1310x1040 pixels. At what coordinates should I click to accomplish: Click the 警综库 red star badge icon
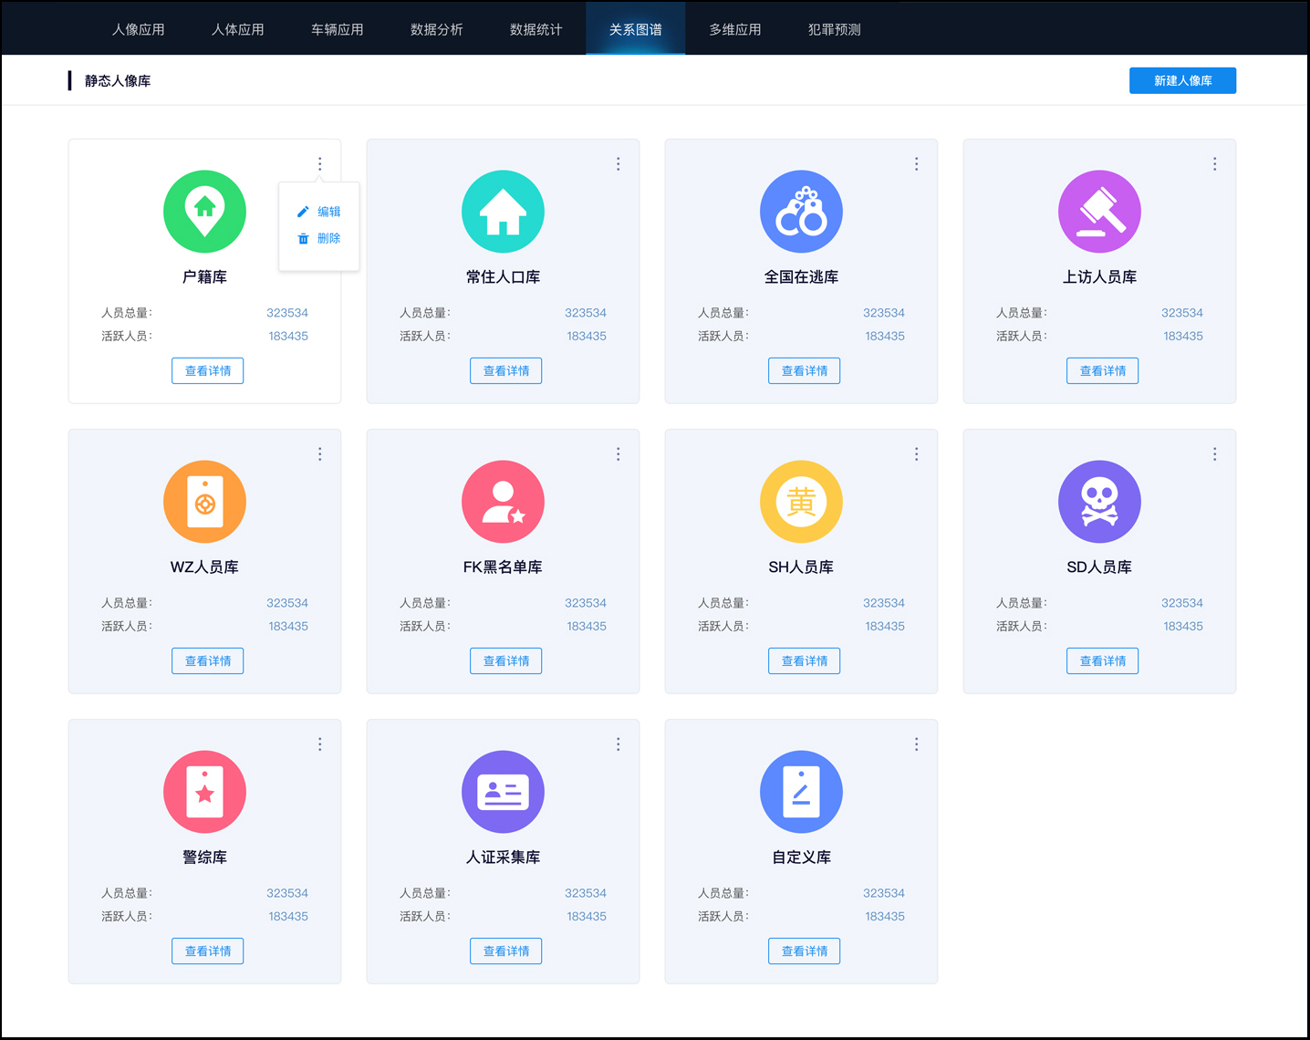coord(204,792)
